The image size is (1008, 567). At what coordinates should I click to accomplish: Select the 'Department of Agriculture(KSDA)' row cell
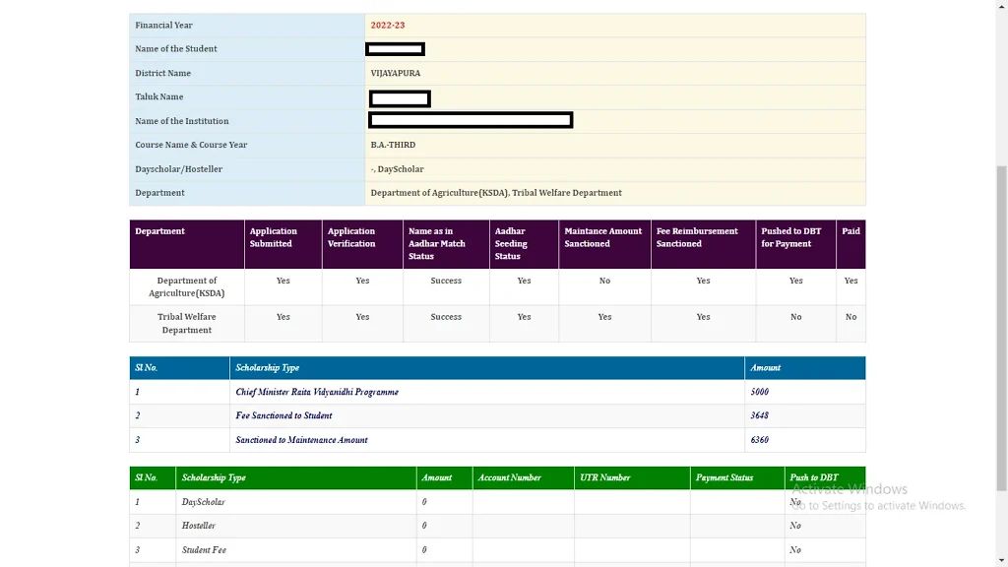[186, 286]
